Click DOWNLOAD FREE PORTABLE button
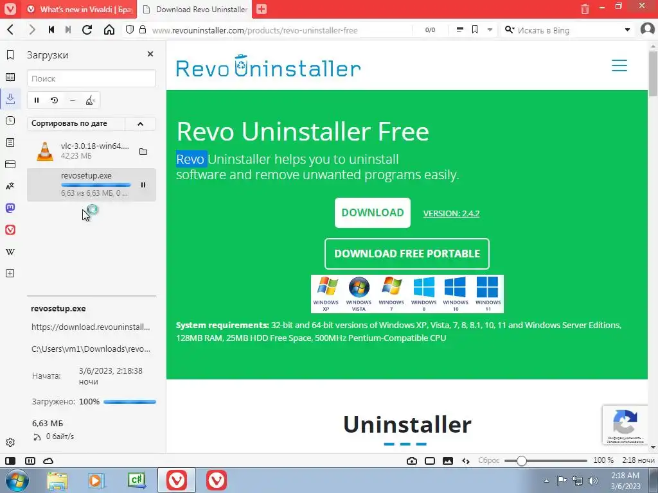Viewport: 658px width, 493px height. click(x=407, y=254)
